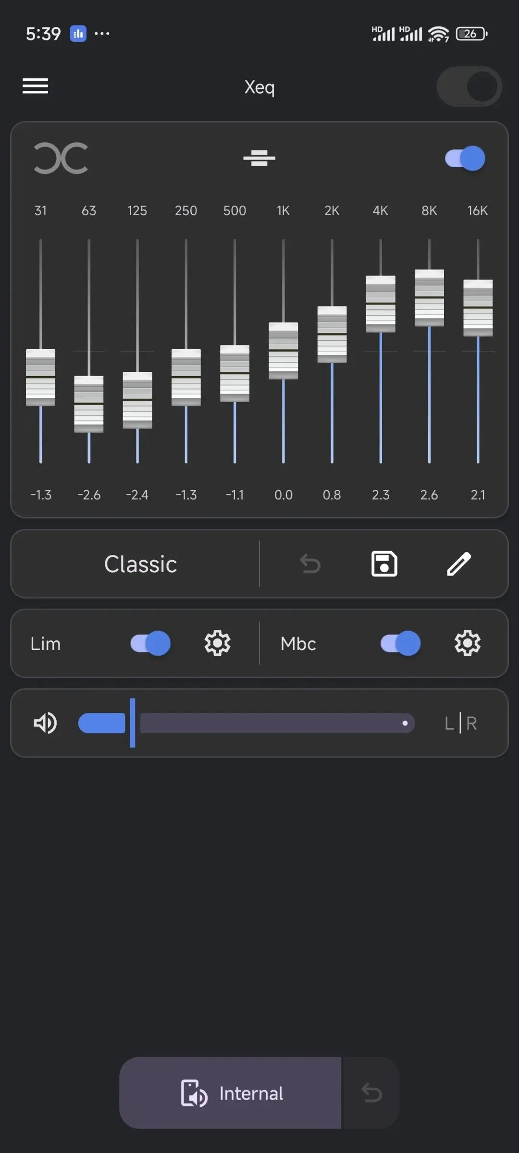Open the hamburger navigation menu
This screenshot has height=1153, width=519.
pyautogui.click(x=35, y=86)
